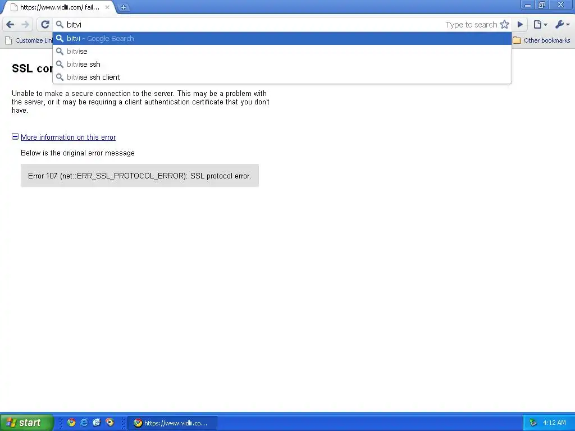575x431 pixels.
Task: Select the vidlii.com failed tab
Action: point(58,7)
